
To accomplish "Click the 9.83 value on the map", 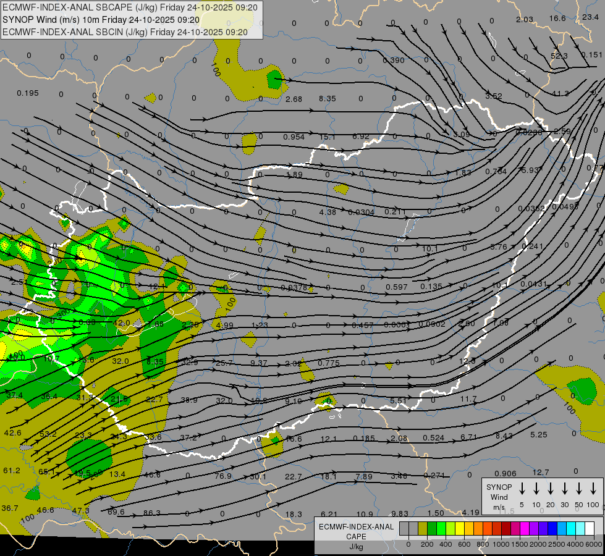I will point(399,513).
